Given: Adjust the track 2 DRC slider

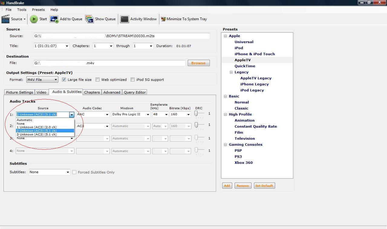Looking at the screenshot, I should (x=196, y=125).
